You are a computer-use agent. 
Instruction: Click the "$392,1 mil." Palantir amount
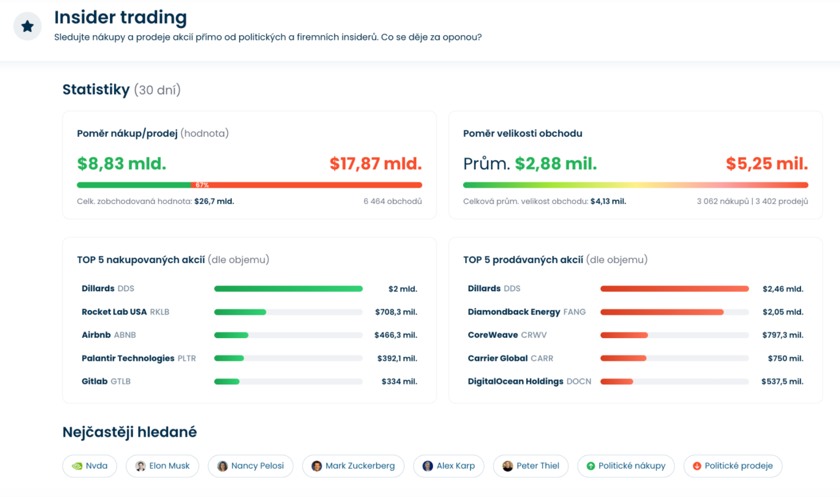(397, 358)
